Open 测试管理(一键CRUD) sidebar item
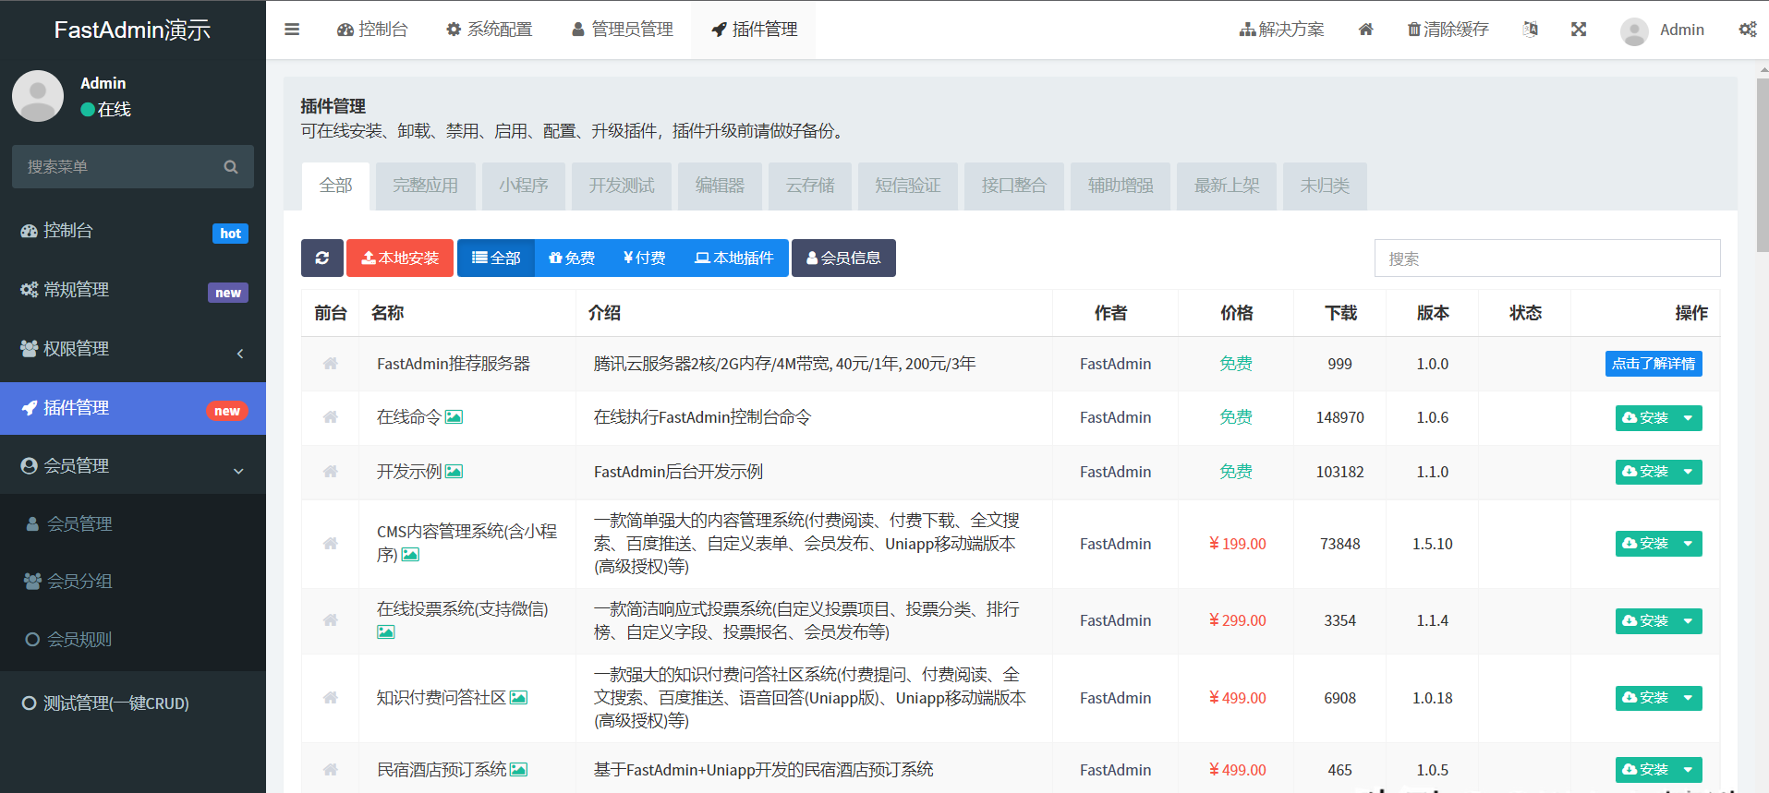The width and height of the screenshot is (1769, 793). [133, 703]
